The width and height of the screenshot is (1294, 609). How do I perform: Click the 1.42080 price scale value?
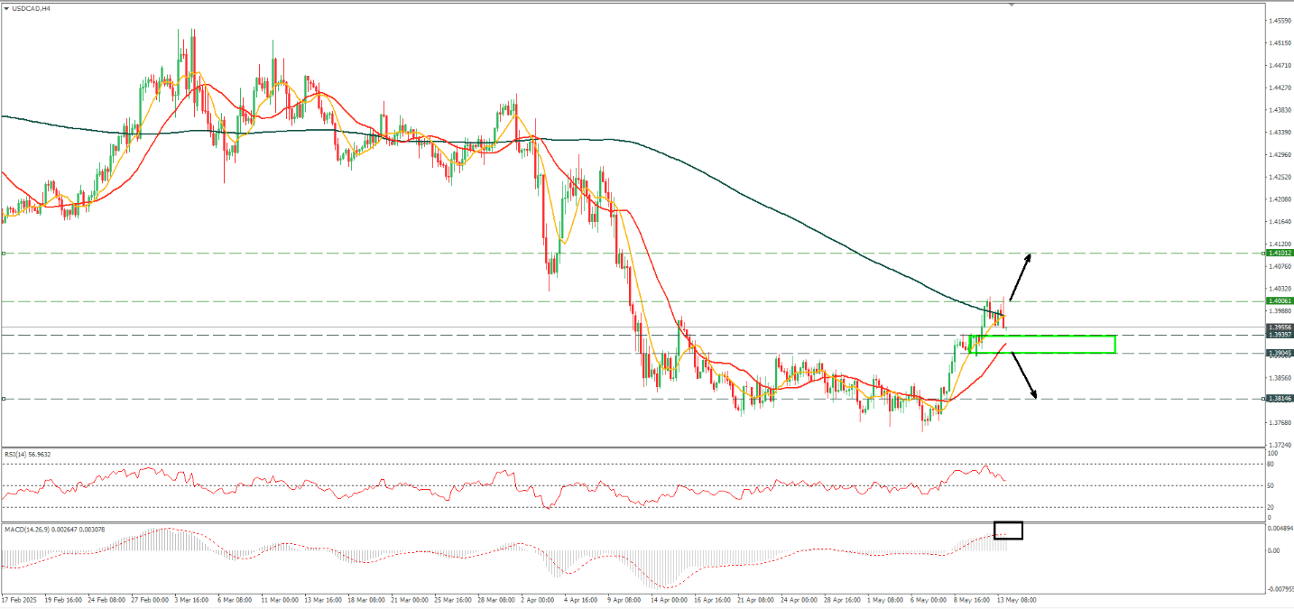pyautogui.click(x=1279, y=199)
